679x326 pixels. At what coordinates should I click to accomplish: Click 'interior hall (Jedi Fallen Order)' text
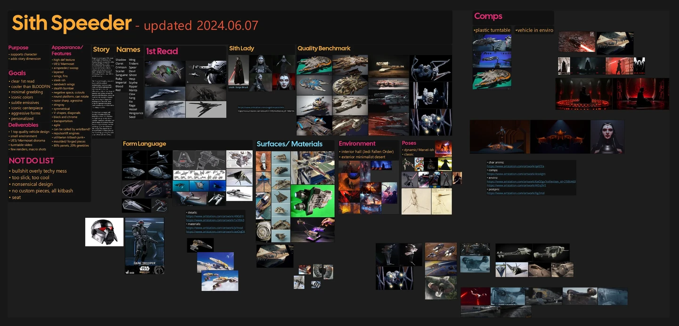[x=367, y=151]
